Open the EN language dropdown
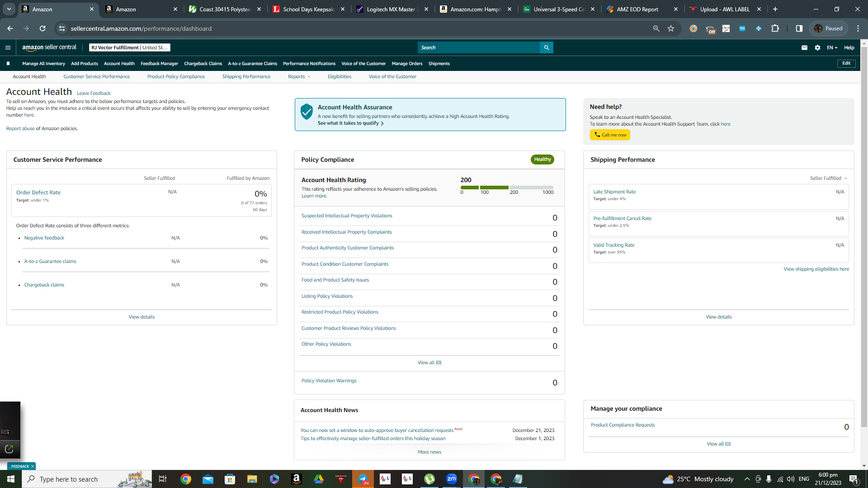The height and width of the screenshot is (488, 868). [x=832, y=47]
